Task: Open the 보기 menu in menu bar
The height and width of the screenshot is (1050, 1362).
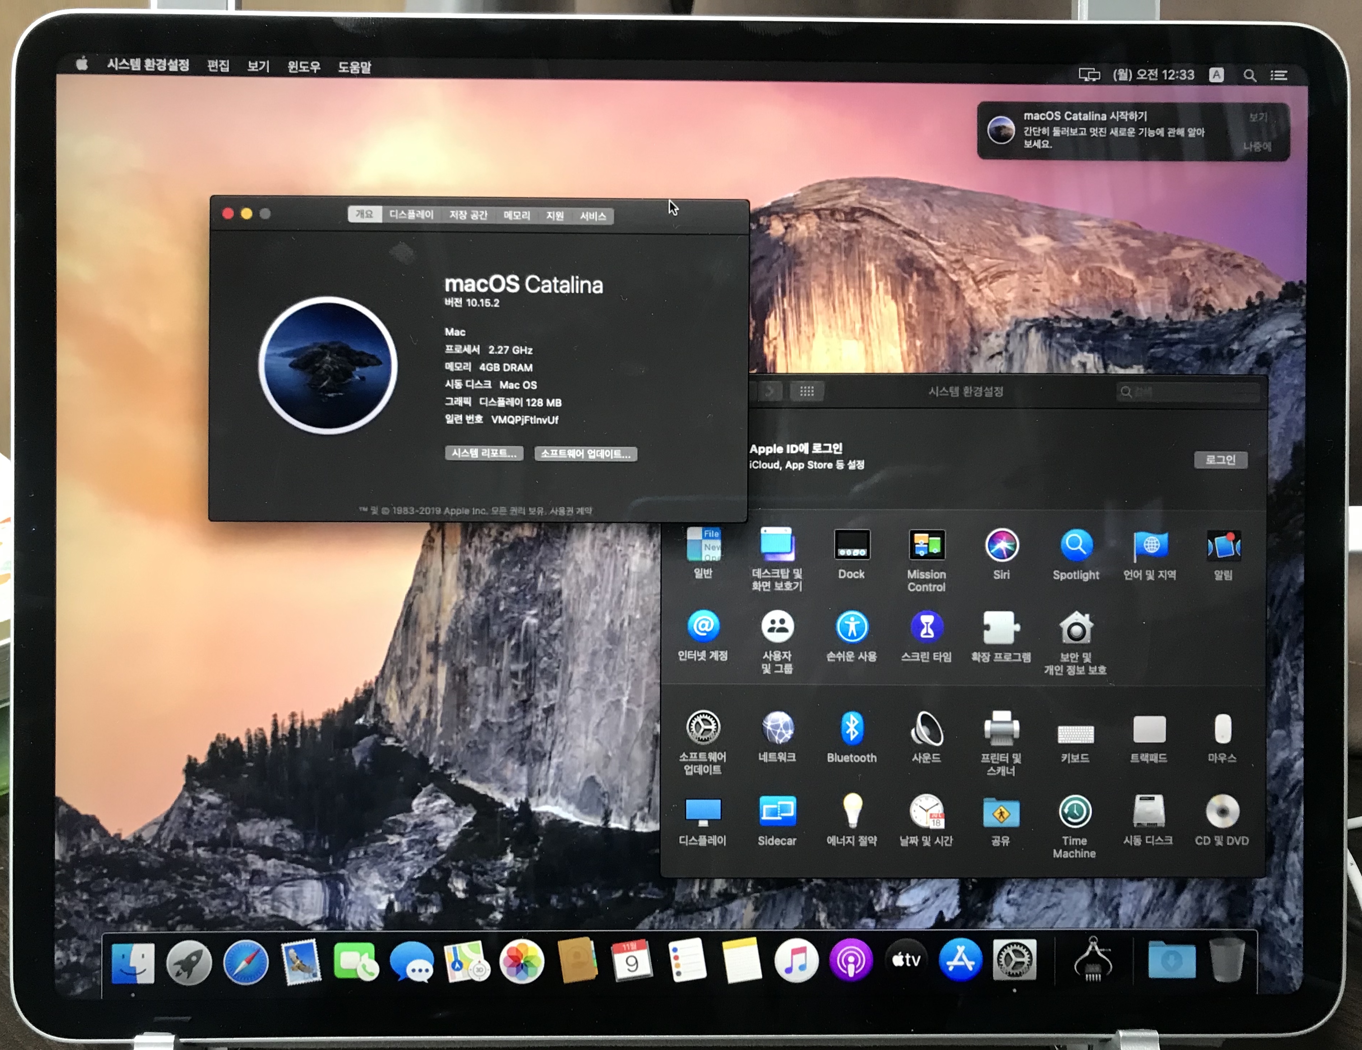Action: click(258, 66)
